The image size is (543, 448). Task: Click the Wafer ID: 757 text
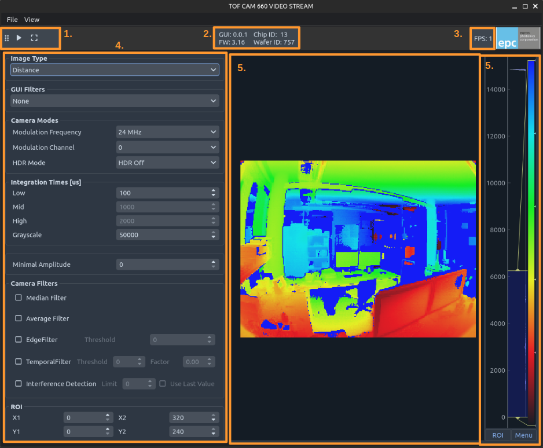click(274, 42)
